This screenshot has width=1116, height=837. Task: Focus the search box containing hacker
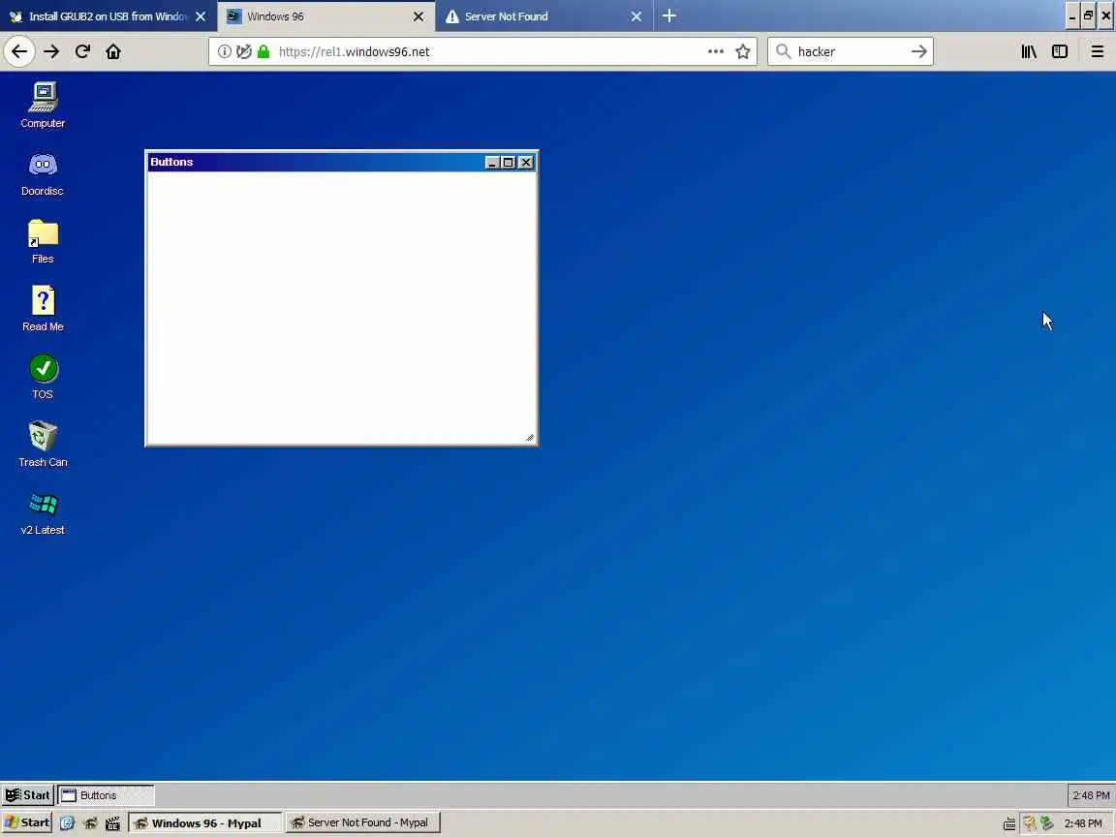click(851, 51)
